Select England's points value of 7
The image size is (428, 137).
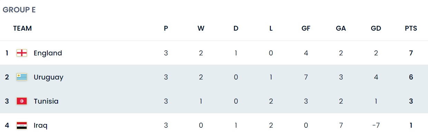coord(411,53)
